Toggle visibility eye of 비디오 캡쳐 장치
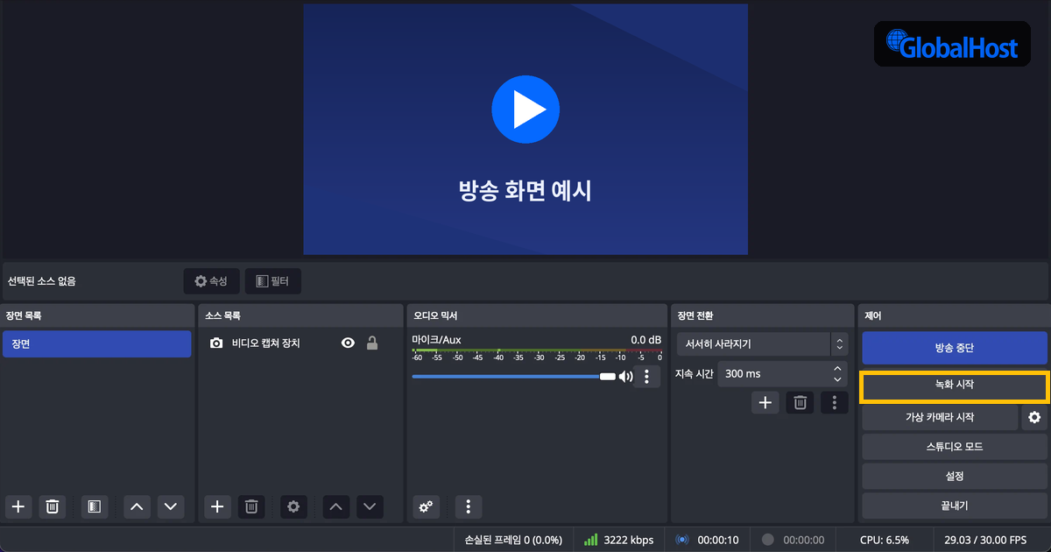Screen dimensions: 1051x552 click(348, 343)
